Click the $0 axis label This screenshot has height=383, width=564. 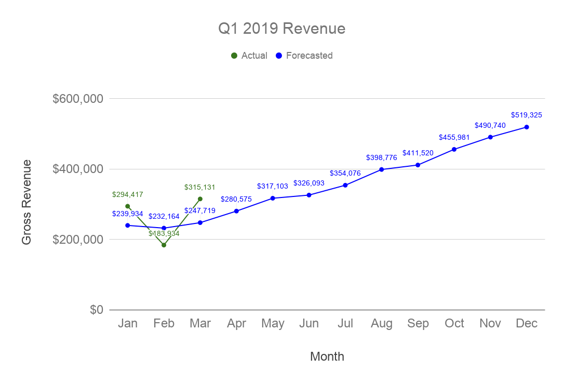click(x=97, y=310)
